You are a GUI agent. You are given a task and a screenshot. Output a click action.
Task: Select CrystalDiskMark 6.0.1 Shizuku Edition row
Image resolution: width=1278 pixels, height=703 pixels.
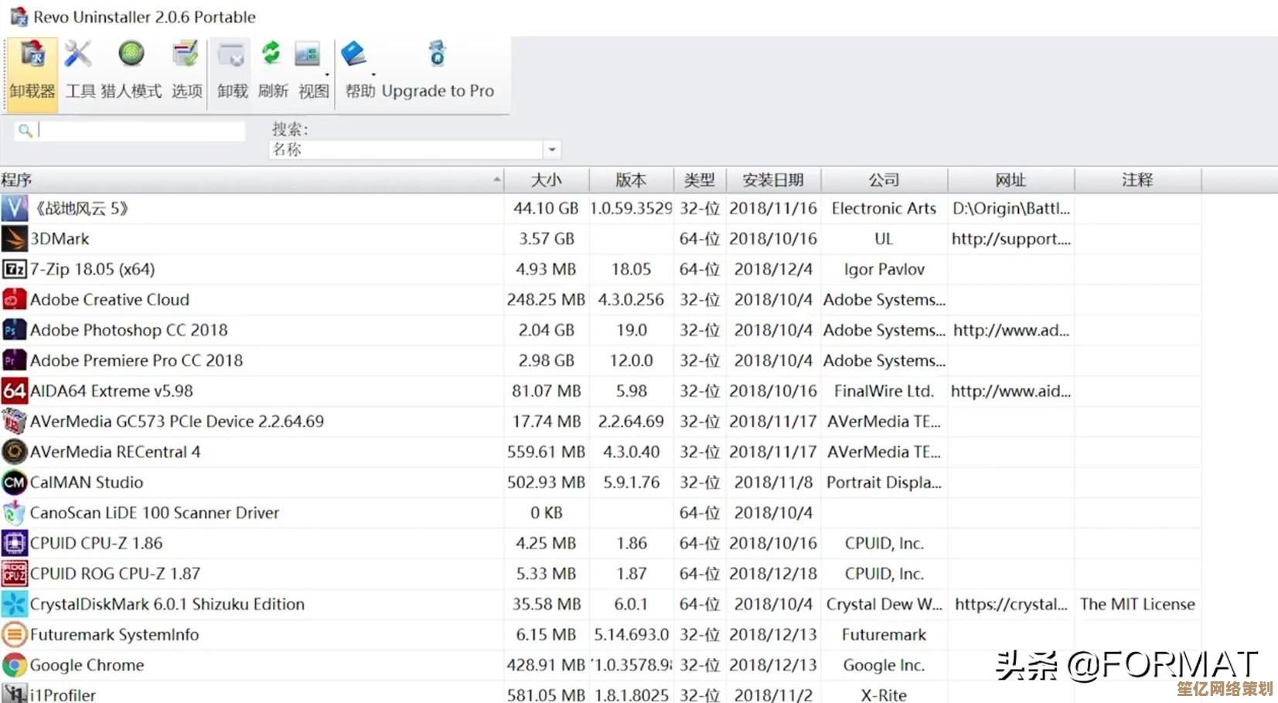coord(167,604)
